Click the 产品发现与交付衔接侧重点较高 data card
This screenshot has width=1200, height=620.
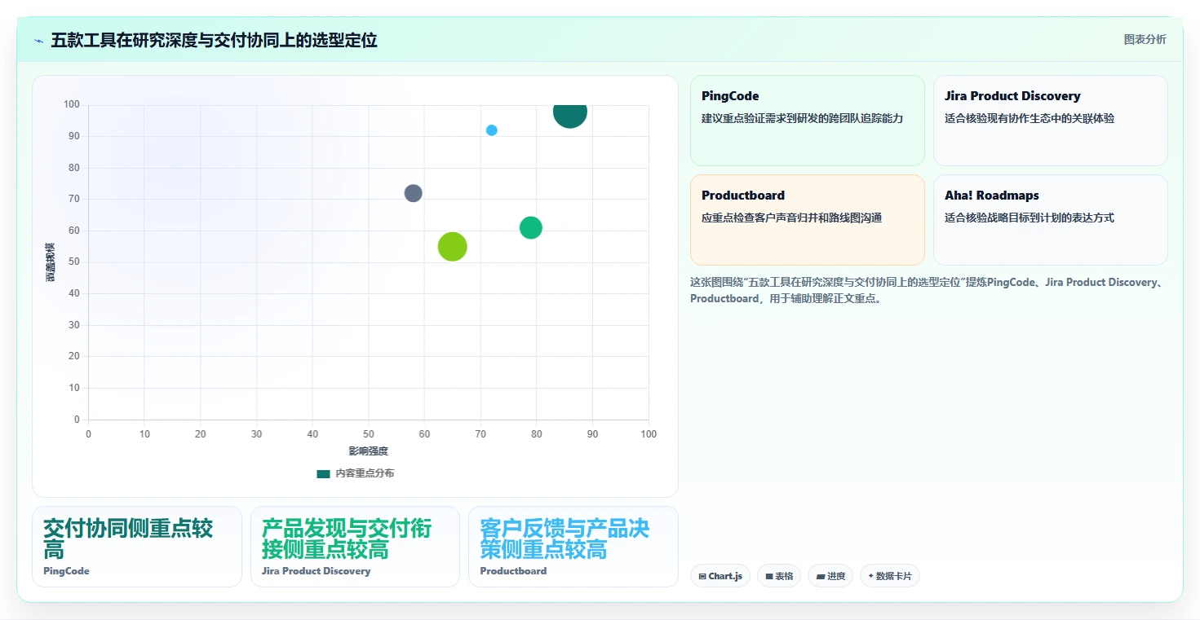click(x=356, y=547)
